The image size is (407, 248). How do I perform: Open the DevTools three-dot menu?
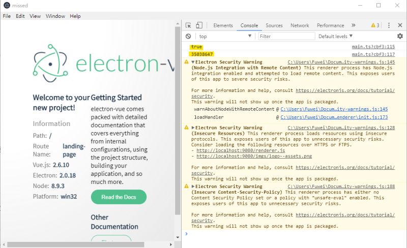pyautogui.click(x=389, y=25)
